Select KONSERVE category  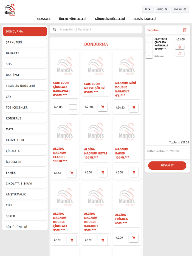point(25,118)
